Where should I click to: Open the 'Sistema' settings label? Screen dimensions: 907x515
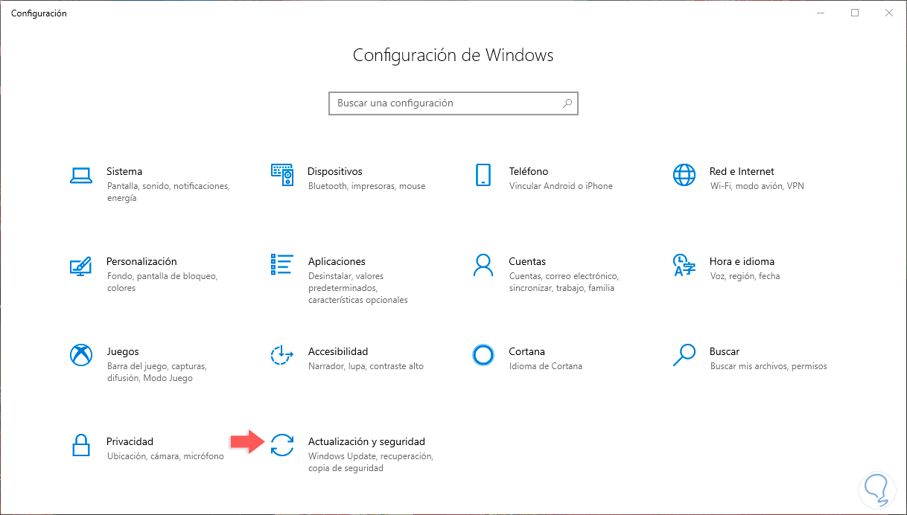coord(124,171)
